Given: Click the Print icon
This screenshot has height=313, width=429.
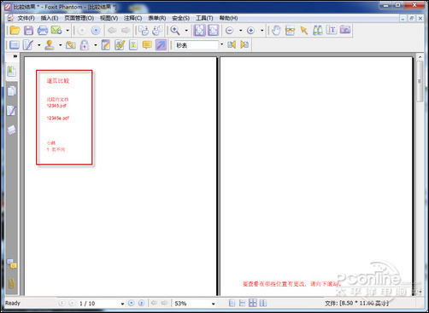Looking at the screenshot, I should 43,30.
